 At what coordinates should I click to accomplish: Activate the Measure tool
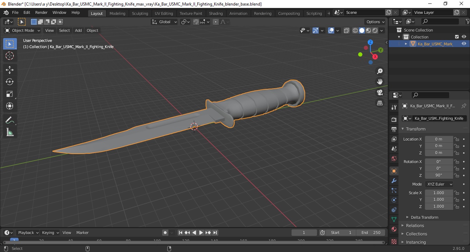(10, 132)
